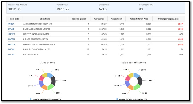This screenshot has width=193, height=104.
Task: Sort by the Stock Name column header
Action: point(45,19)
